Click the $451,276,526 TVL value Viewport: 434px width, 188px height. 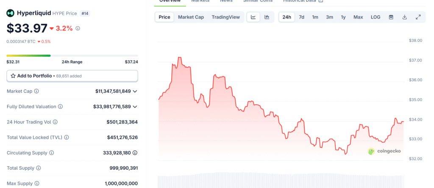122,138
